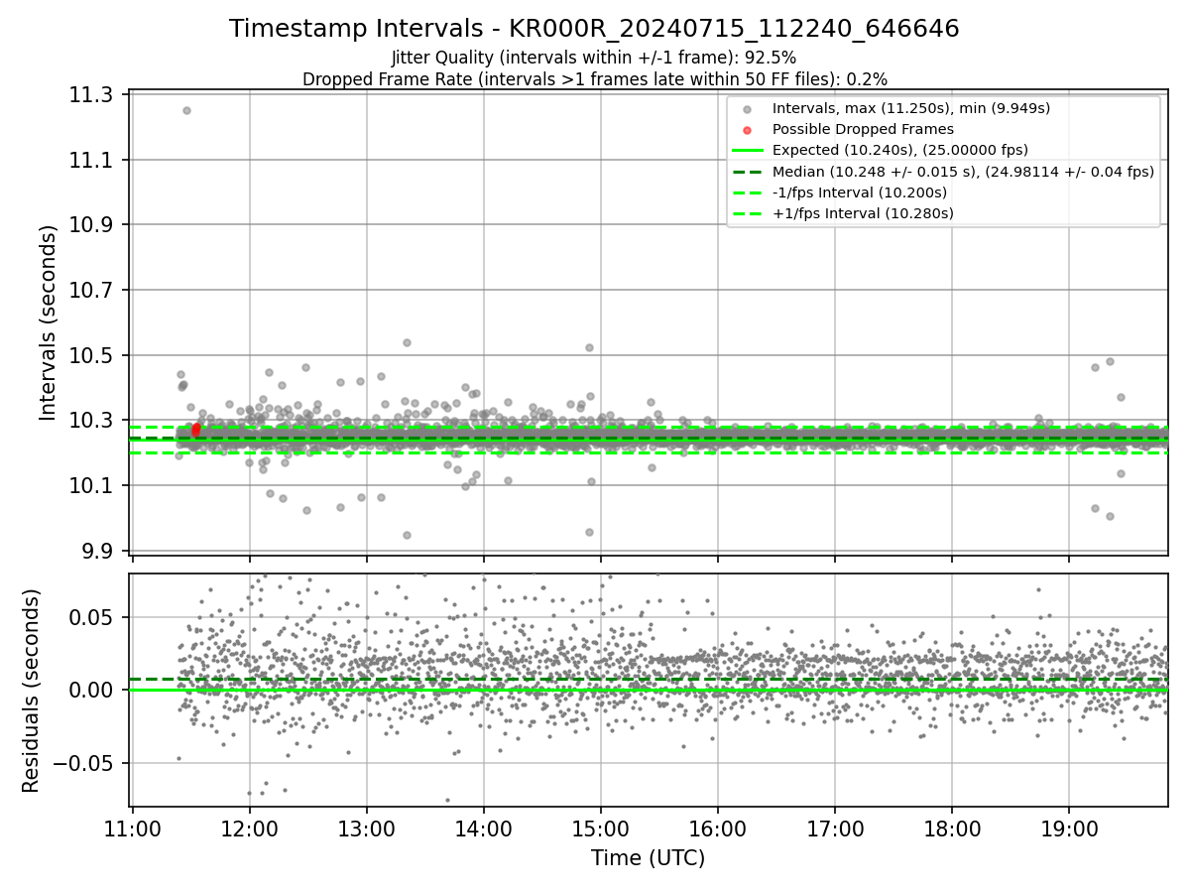Click the solid green line sample in legend
The height and width of the screenshot is (893, 1190).
(748, 151)
